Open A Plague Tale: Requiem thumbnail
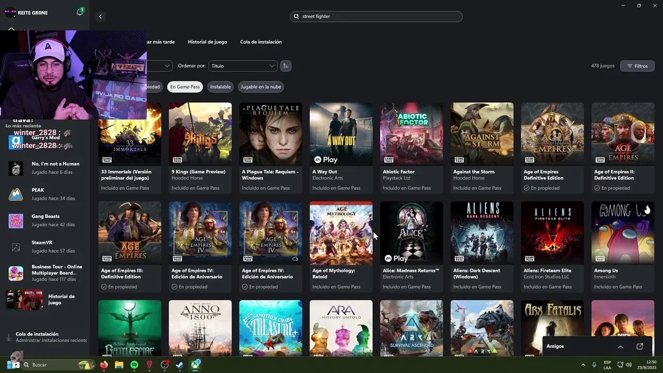The height and width of the screenshot is (373, 663). tap(271, 134)
